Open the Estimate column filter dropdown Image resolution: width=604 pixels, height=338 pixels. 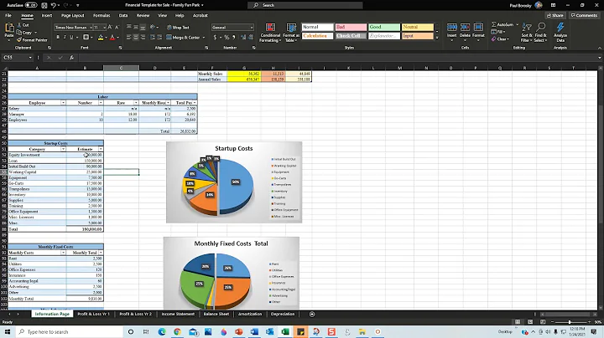pos(101,149)
